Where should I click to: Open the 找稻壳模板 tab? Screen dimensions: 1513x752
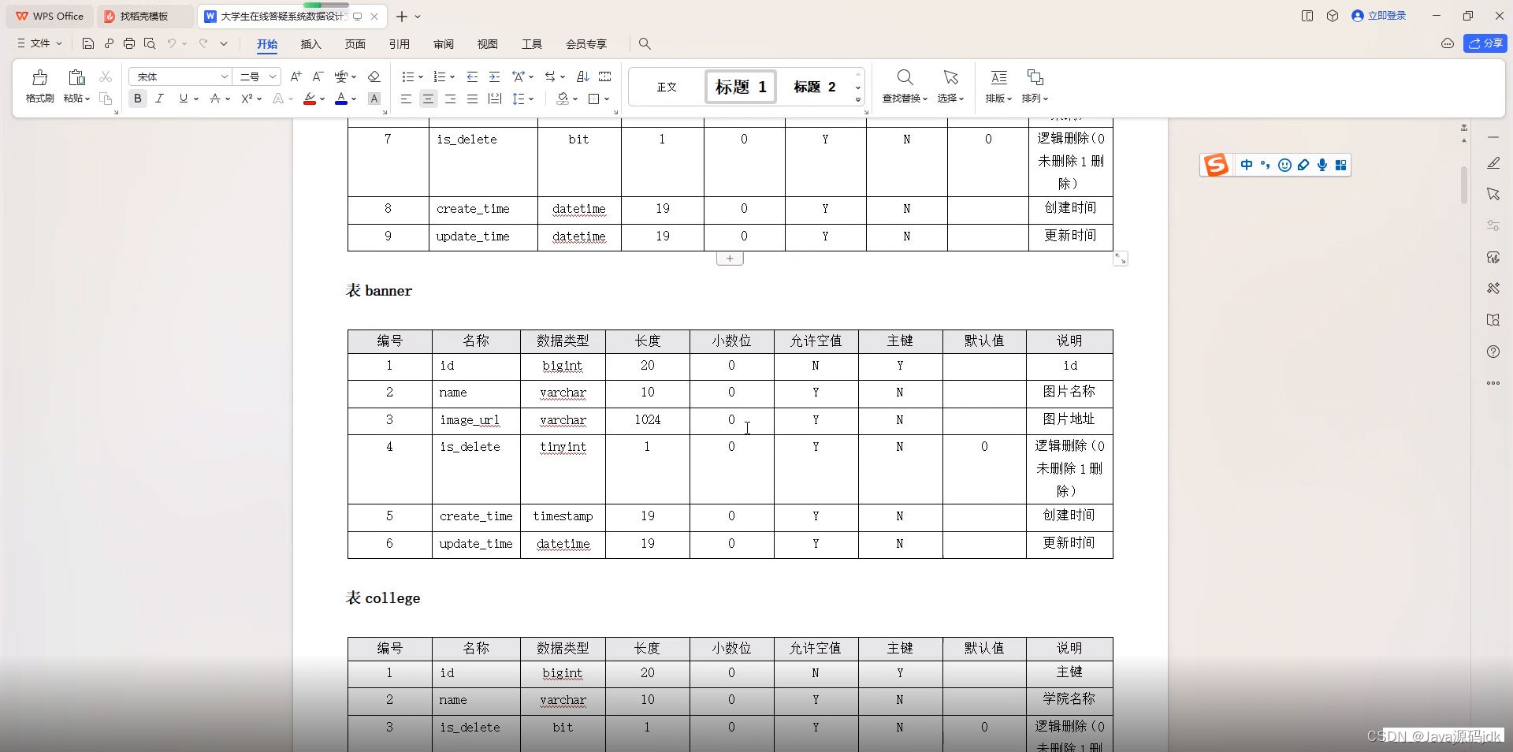tap(144, 16)
